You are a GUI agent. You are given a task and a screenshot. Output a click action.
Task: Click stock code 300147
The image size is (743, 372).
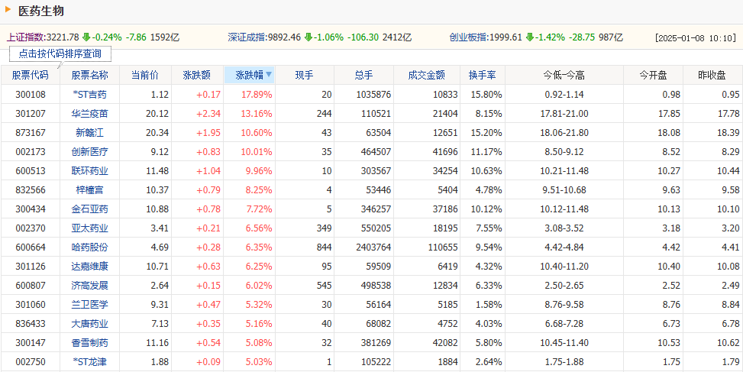tap(31, 343)
